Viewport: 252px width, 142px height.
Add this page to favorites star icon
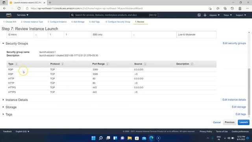(210, 8)
